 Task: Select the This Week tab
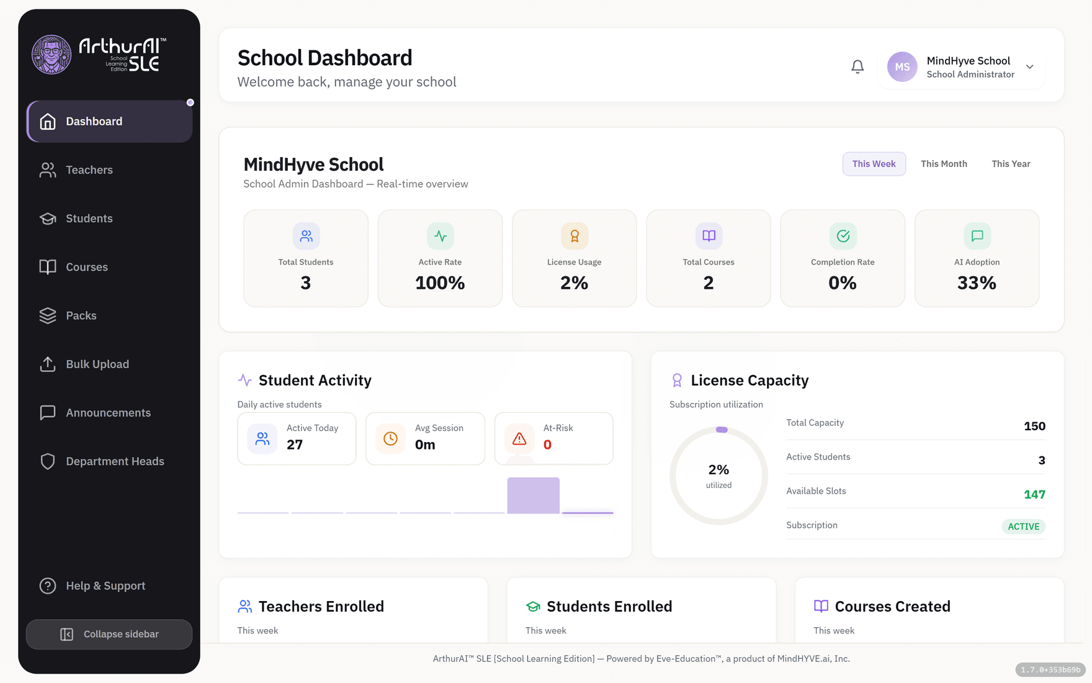click(x=874, y=164)
